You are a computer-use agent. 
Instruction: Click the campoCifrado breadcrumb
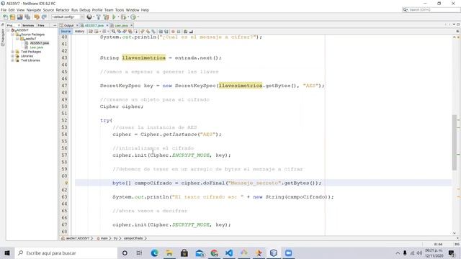point(133,238)
